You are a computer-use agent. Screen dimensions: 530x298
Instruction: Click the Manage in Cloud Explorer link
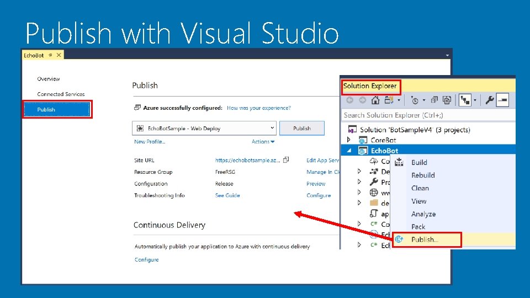[x=323, y=172]
